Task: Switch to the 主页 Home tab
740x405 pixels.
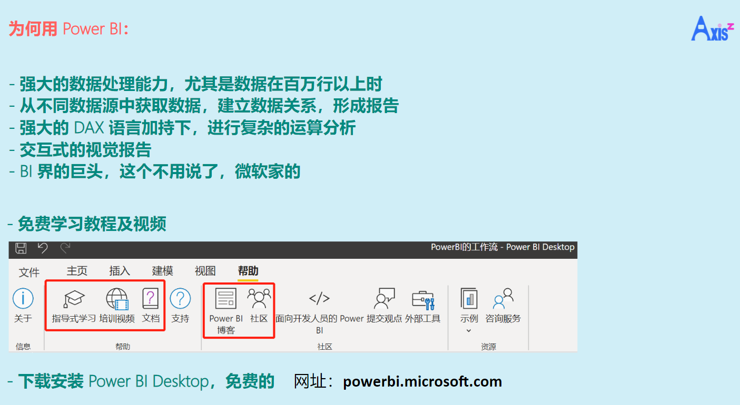Action: pyautogui.click(x=77, y=271)
